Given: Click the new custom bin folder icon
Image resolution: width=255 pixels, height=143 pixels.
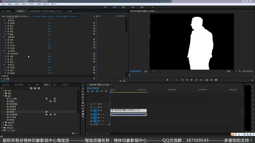Looking at the screenshot, I should (73, 133).
